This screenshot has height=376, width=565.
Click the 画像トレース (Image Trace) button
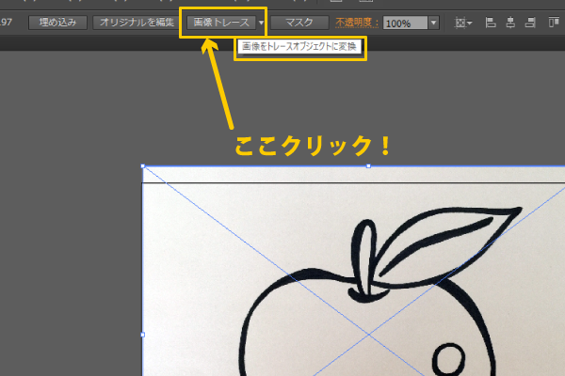click(x=220, y=21)
